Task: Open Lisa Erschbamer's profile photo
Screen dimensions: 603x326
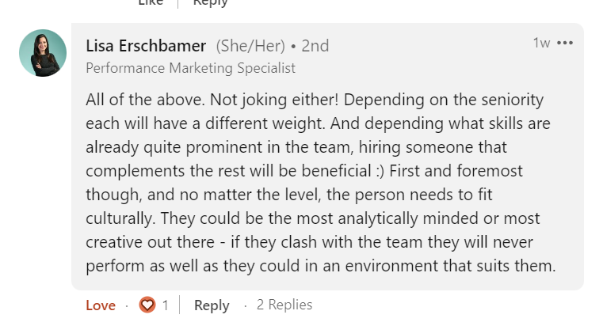Action: [x=43, y=53]
